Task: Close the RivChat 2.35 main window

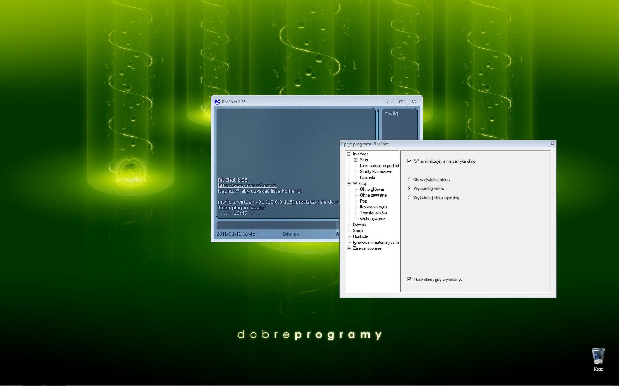Action: click(x=413, y=102)
